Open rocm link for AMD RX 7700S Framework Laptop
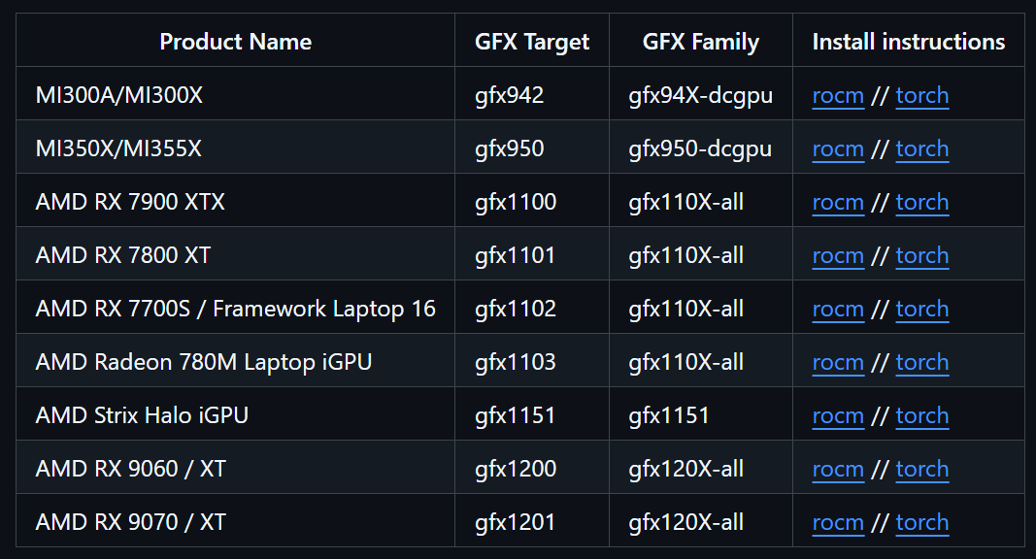 (x=837, y=309)
